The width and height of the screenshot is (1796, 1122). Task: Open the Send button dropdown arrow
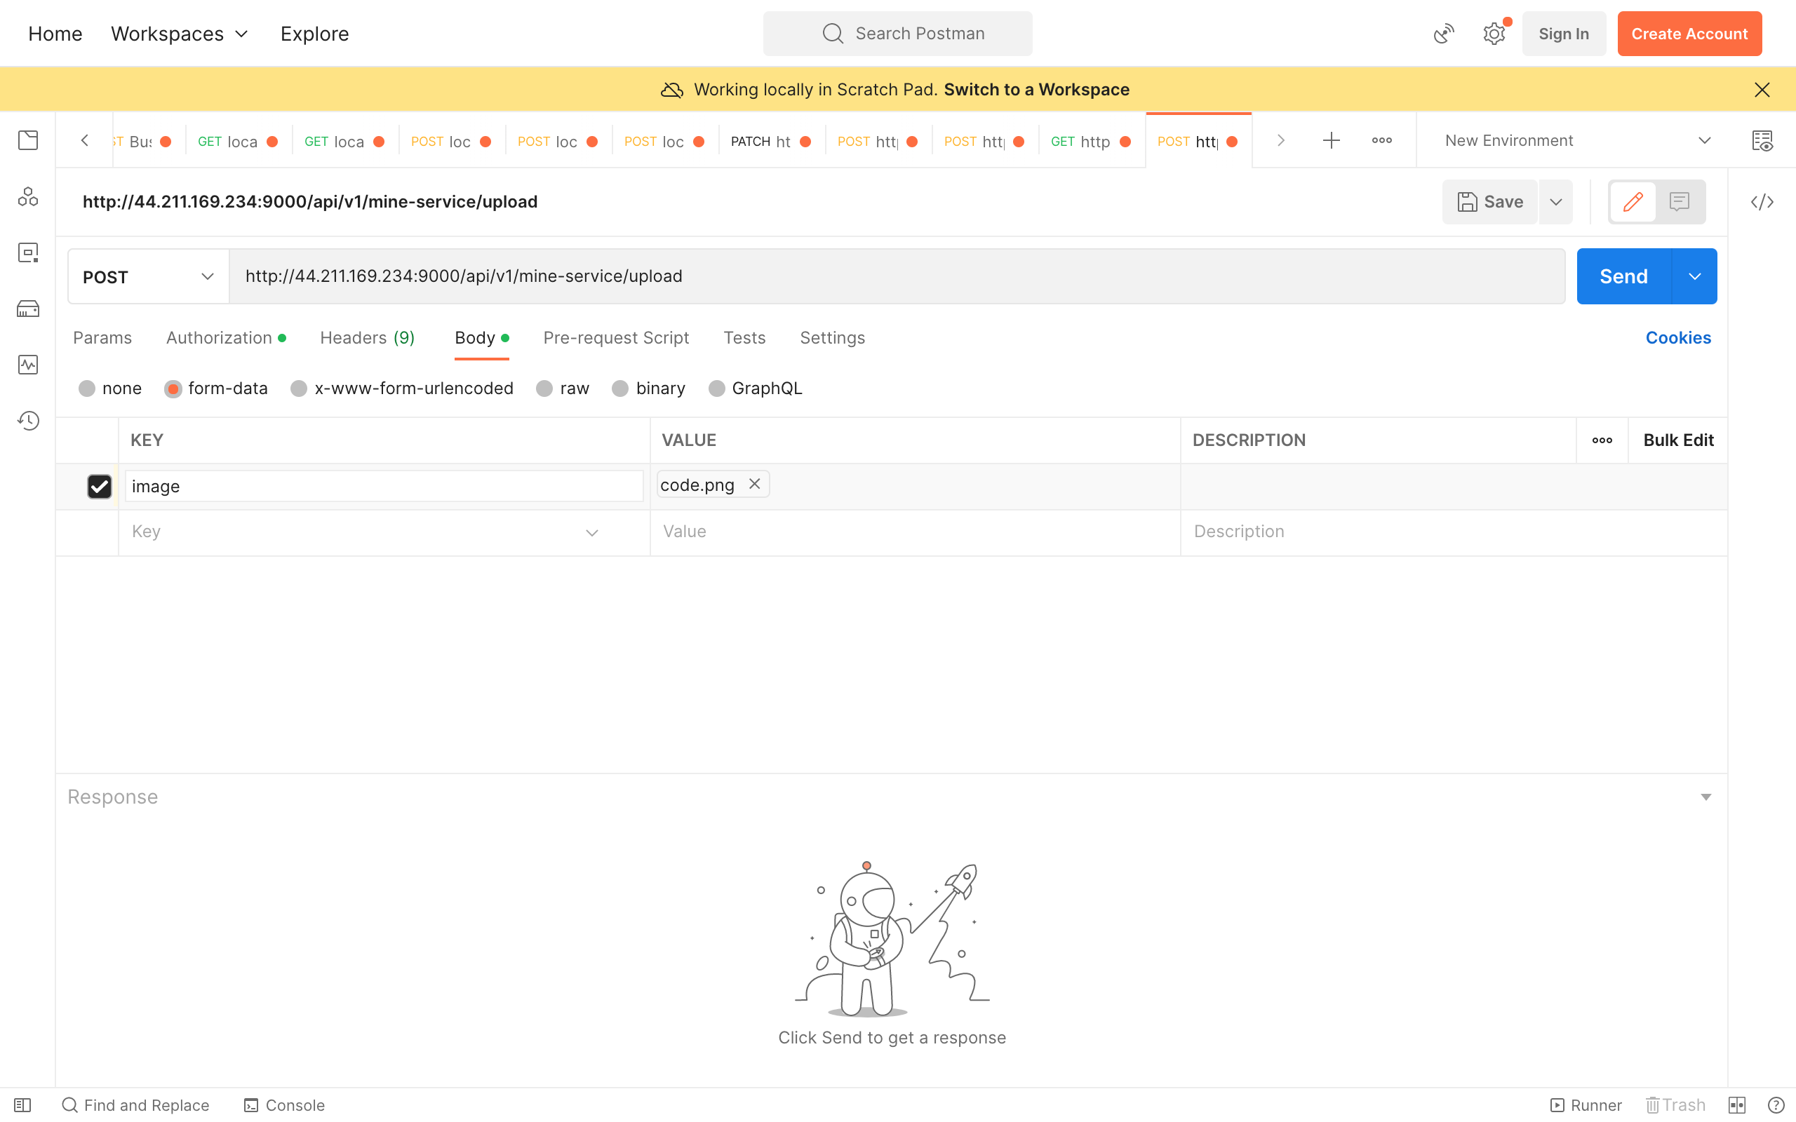(1694, 277)
